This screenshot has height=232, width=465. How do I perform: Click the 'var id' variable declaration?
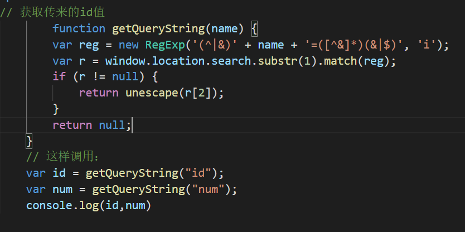[x=46, y=173]
